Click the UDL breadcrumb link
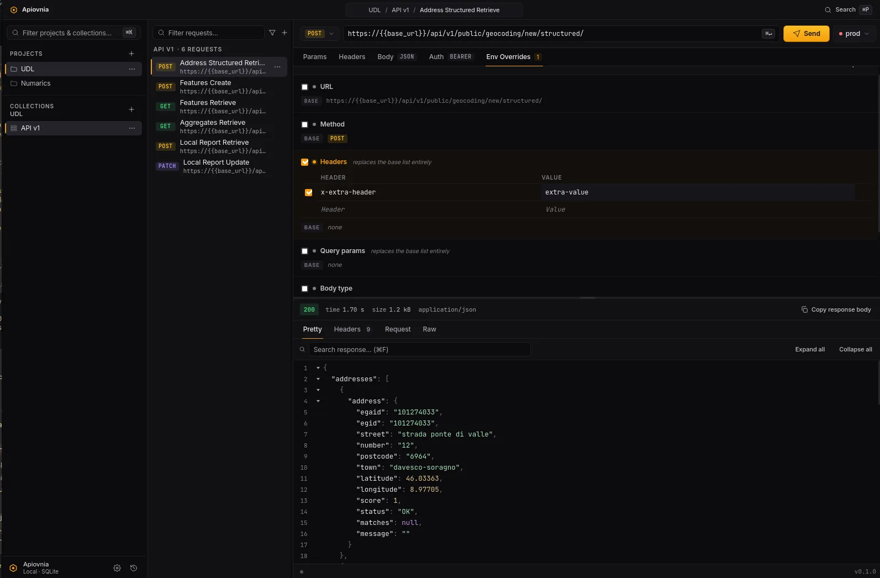Viewport: 880px width, 578px height. point(375,10)
